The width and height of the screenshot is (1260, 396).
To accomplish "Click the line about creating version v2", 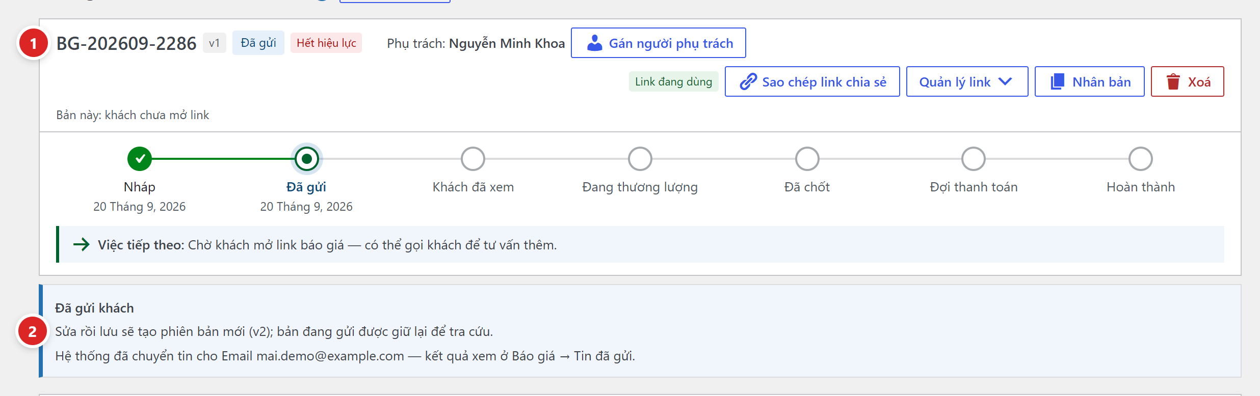I will [x=274, y=331].
